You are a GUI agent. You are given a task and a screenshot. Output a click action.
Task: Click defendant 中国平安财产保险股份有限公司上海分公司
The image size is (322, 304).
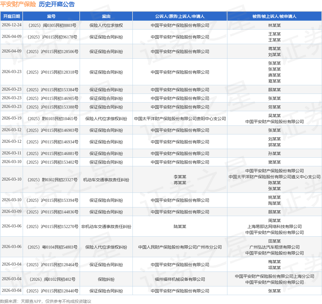point(274,276)
